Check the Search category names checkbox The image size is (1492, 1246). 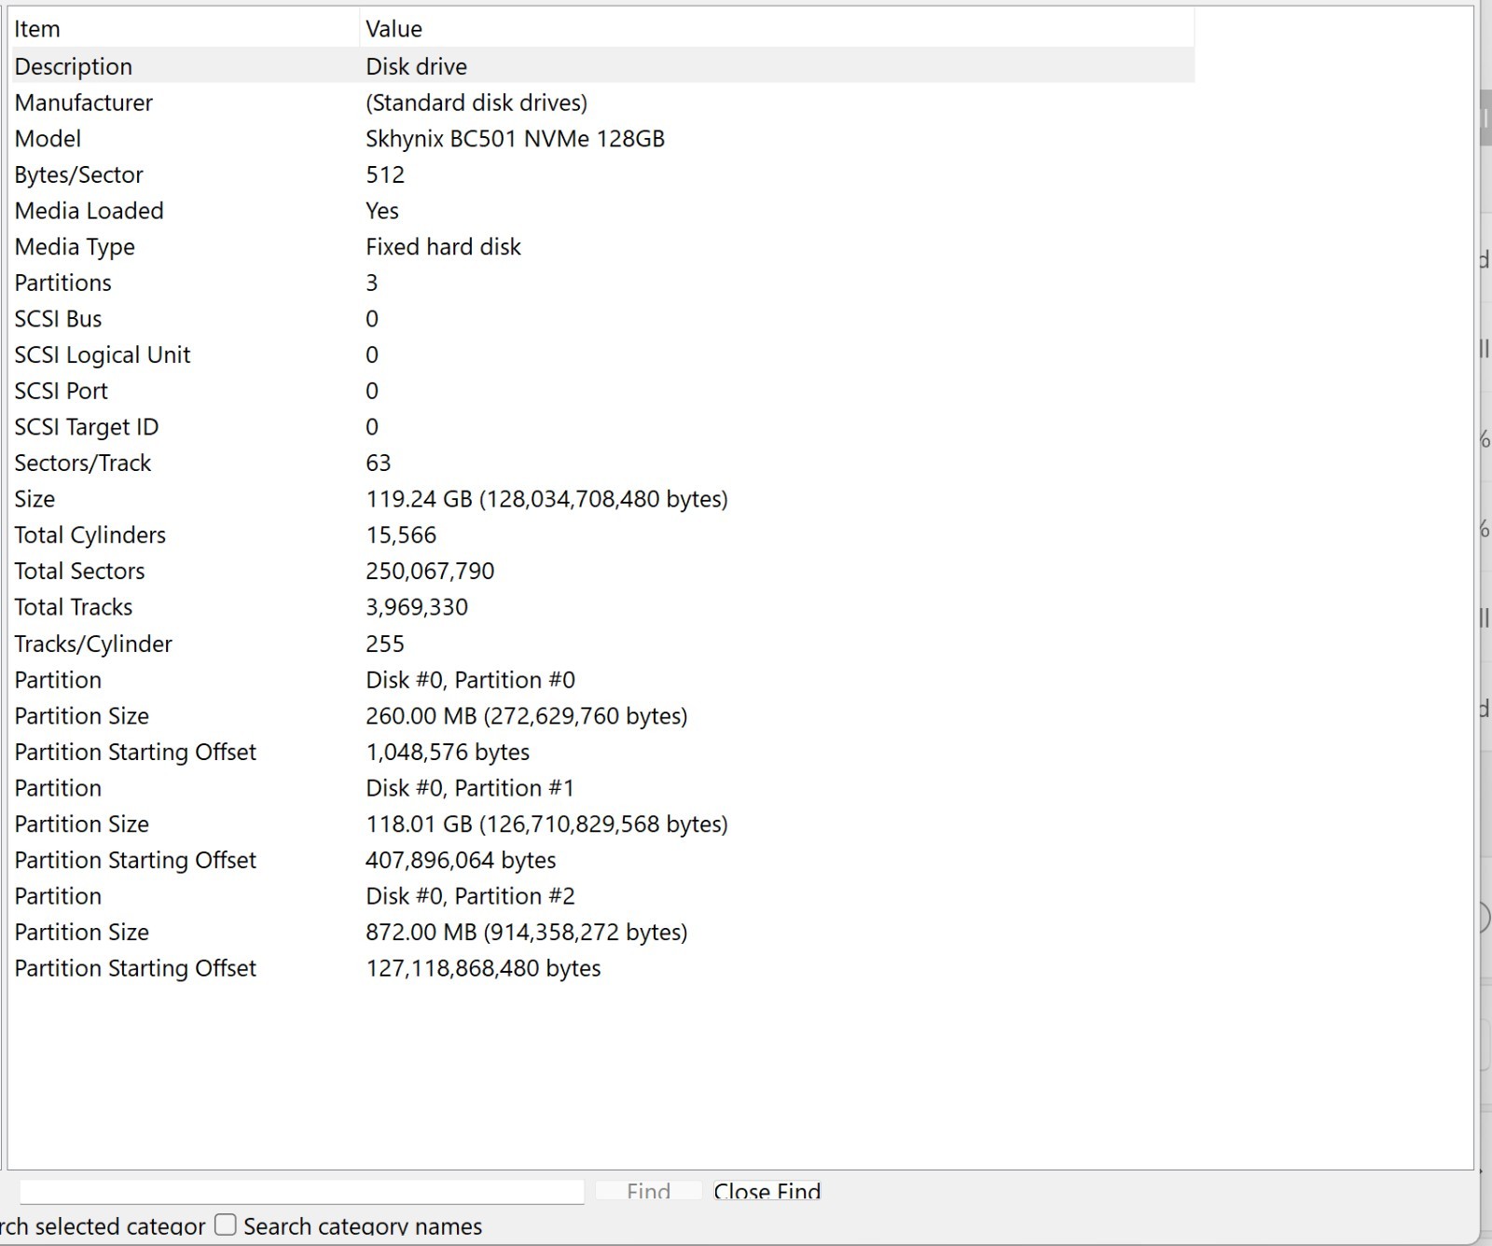pyautogui.click(x=226, y=1225)
